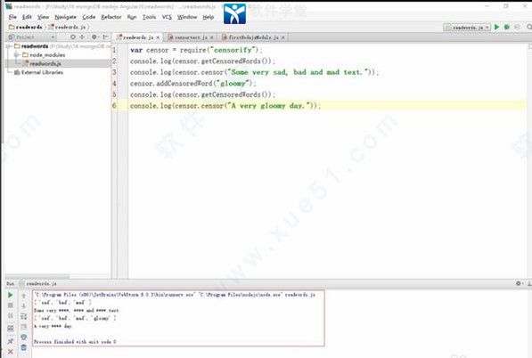Image resolution: width=532 pixels, height=358 pixels.
Task: Select readwords.js in the project tree
Action: [45, 63]
